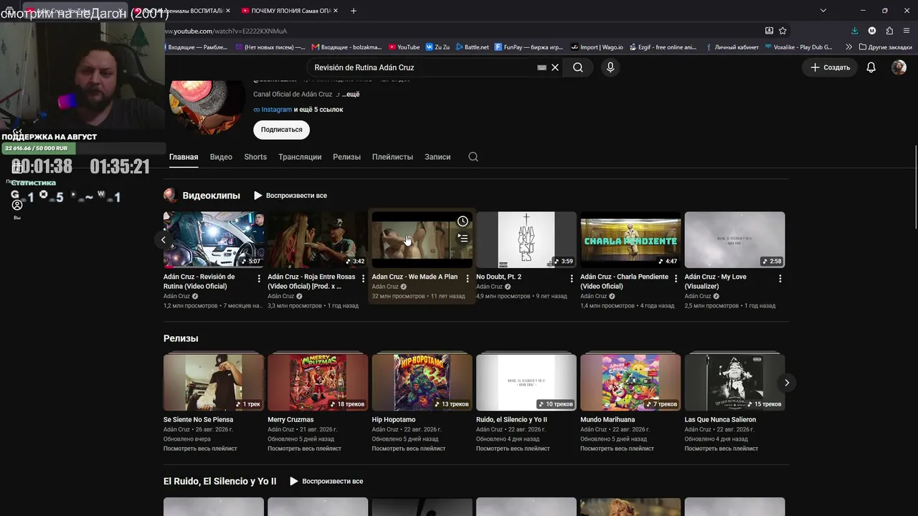The image size is (918, 516).
Task: Click the Создать create button
Action: coord(830,67)
